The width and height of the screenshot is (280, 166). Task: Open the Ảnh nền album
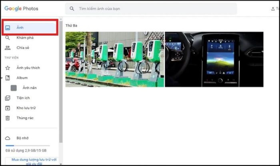point(29,88)
